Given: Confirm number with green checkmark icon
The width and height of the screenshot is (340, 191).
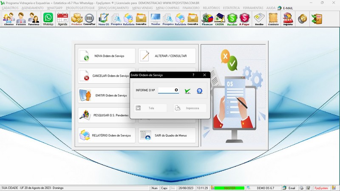Looking at the screenshot, I should pos(187,91).
